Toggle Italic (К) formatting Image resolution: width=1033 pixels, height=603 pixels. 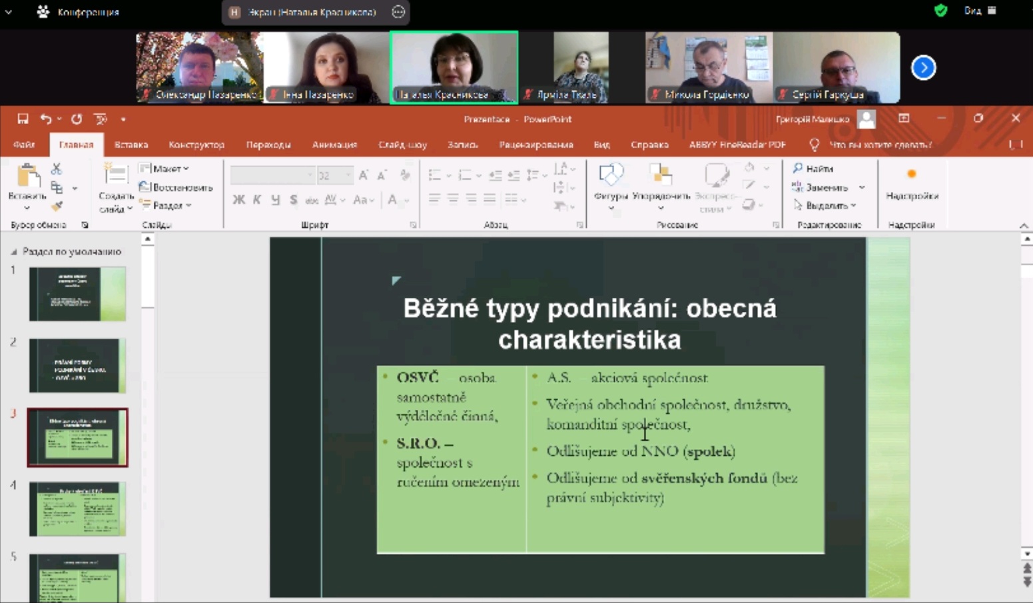pos(257,200)
